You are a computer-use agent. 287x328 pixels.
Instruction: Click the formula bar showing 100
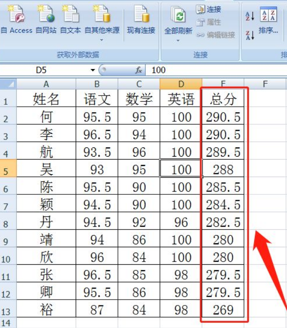point(216,70)
